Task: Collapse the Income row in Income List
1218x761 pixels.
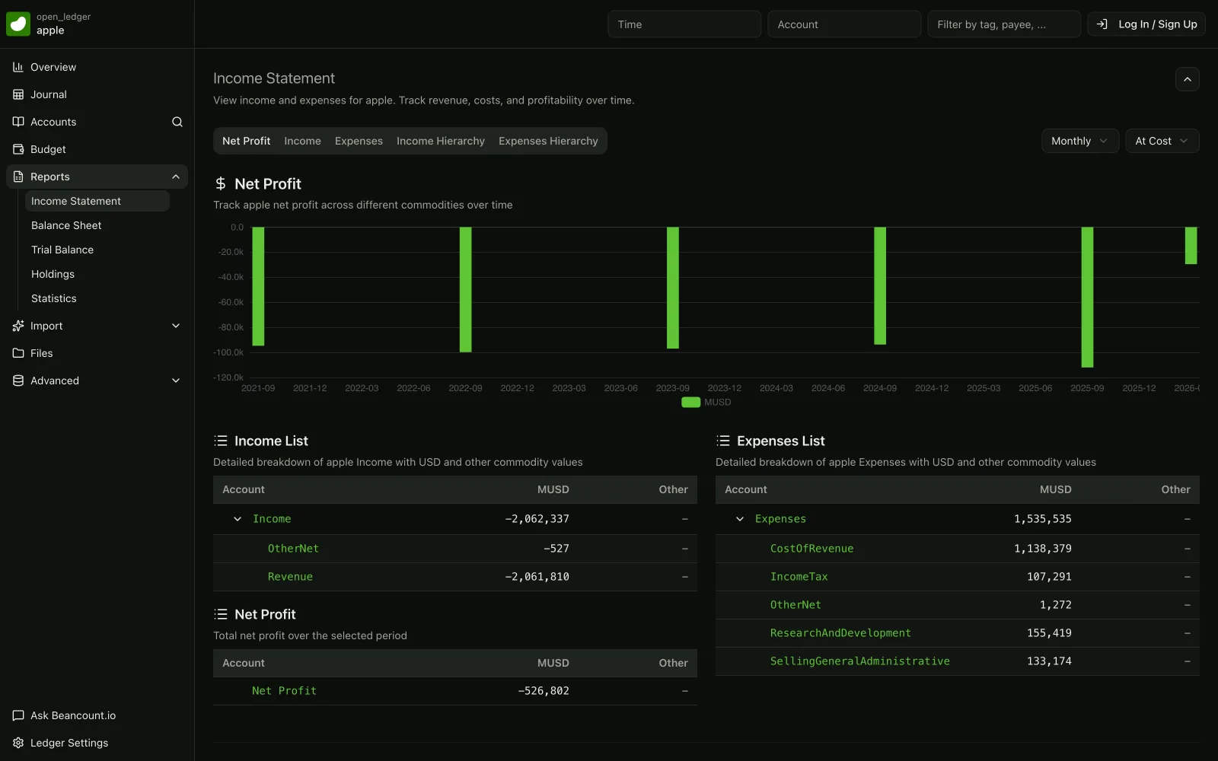Action: [x=238, y=519]
